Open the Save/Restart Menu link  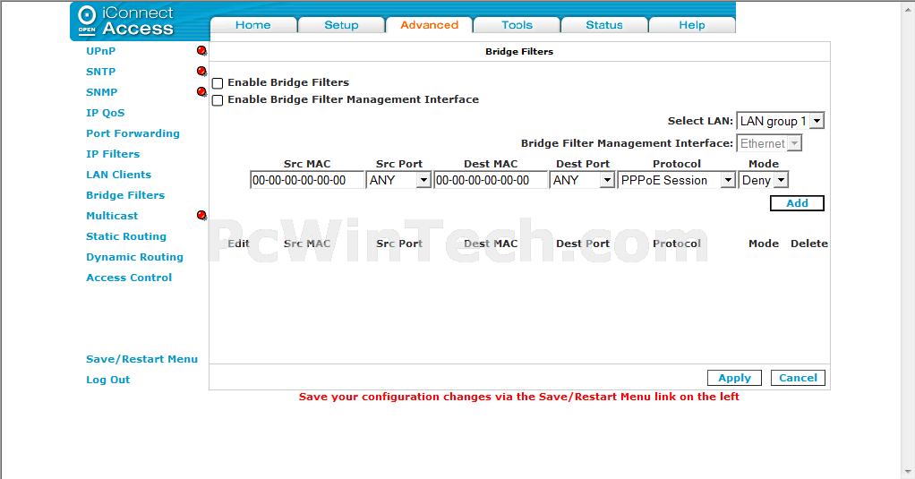[x=141, y=359]
